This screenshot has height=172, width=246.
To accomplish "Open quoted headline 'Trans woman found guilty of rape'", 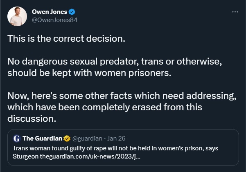I will (115, 148).
